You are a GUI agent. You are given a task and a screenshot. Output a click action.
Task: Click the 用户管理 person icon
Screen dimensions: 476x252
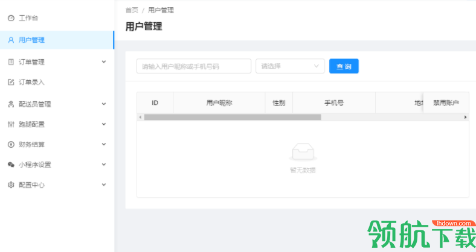pyautogui.click(x=11, y=40)
